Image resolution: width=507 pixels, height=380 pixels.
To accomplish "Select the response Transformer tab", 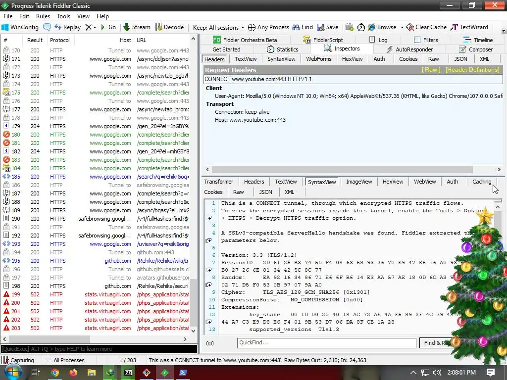I will (218, 182).
